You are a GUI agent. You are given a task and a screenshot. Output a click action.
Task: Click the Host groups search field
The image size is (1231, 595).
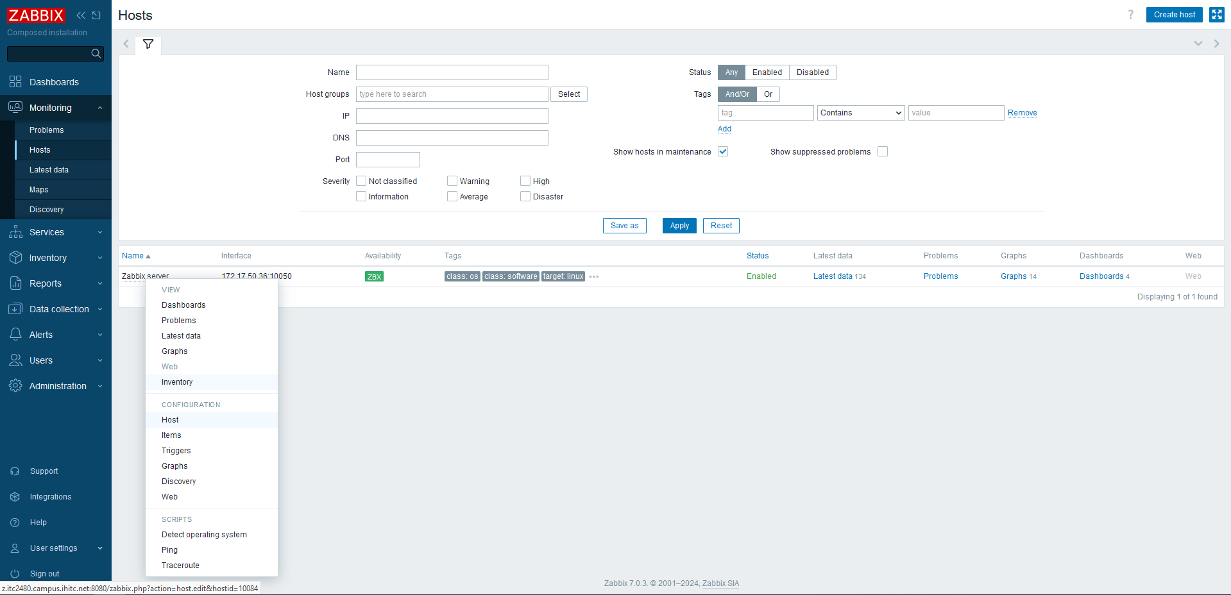[452, 94]
